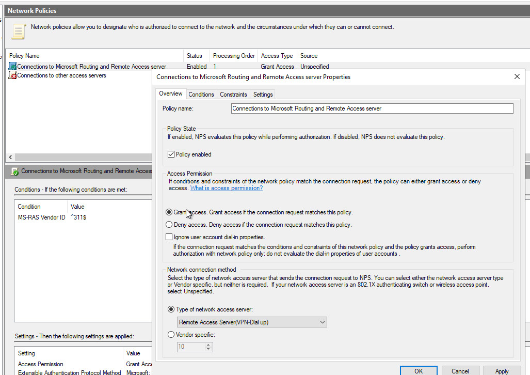This screenshot has width=530, height=375.
Task: Close the Properties dialog with X
Action: [517, 76]
